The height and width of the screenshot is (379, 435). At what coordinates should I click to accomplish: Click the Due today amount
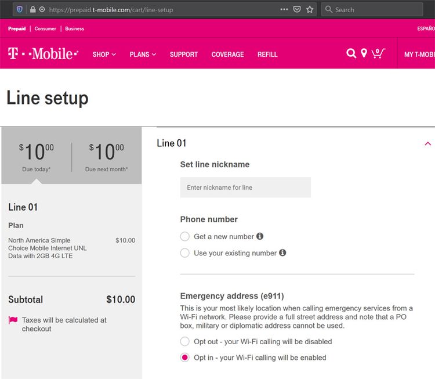coord(37,151)
